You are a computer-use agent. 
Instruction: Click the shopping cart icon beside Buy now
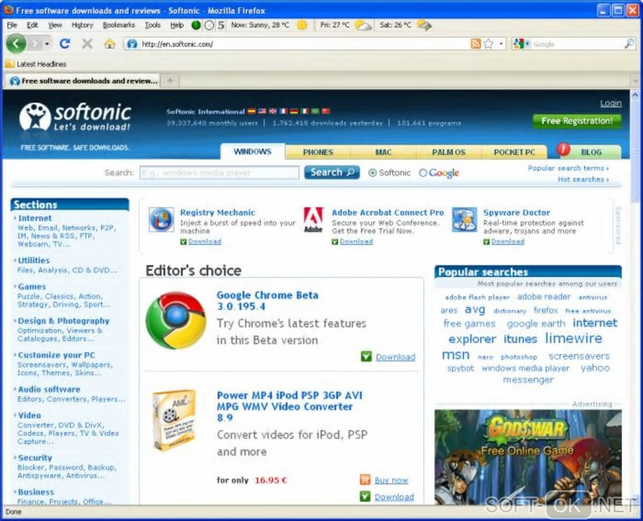(x=365, y=479)
